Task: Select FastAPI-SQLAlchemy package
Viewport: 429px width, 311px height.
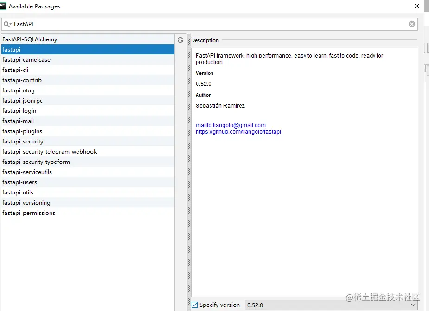Action: [88, 39]
